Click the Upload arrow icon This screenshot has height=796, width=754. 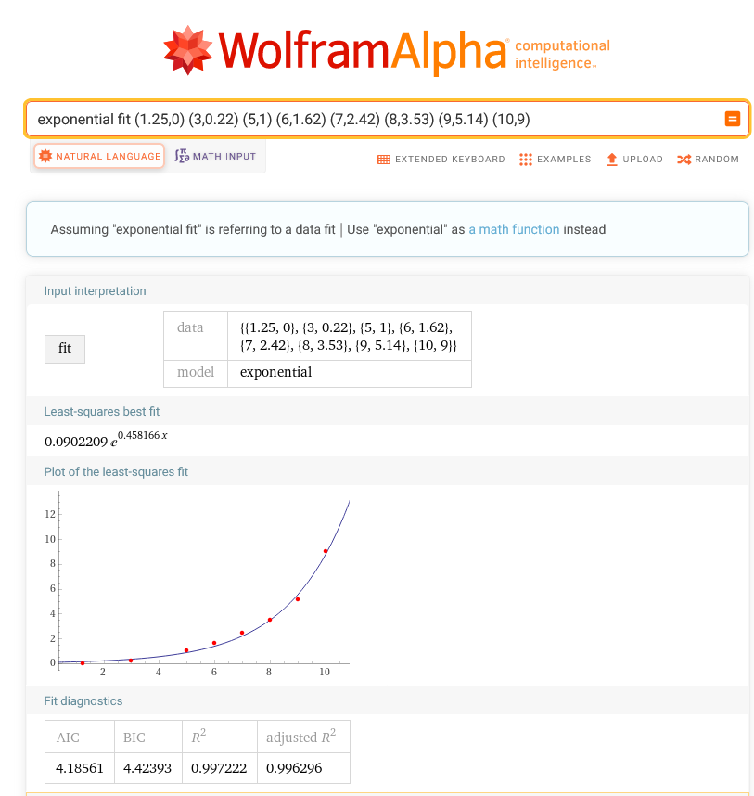tap(612, 160)
